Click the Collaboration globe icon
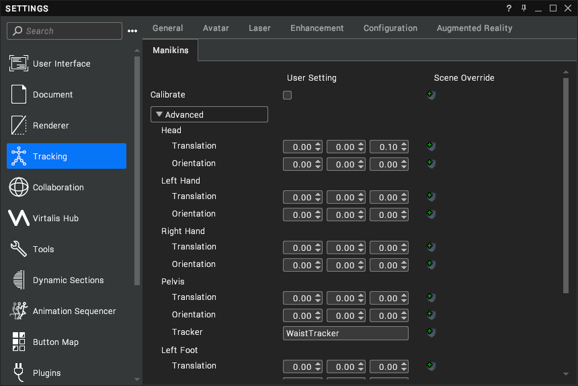 point(19,188)
